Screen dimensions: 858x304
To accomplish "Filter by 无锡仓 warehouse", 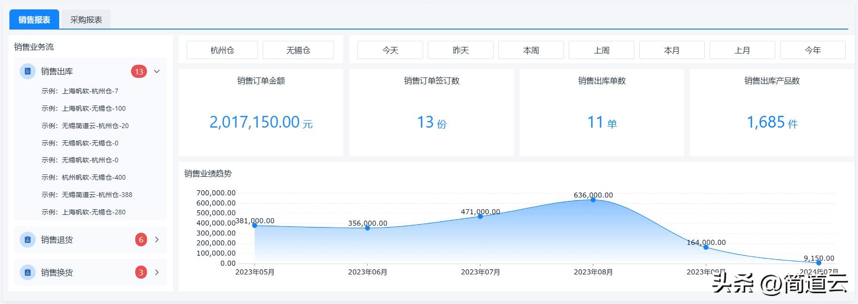I will click(298, 50).
